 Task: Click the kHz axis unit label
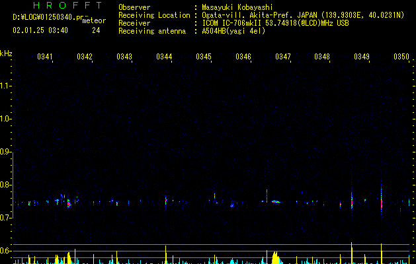tap(6, 53)
